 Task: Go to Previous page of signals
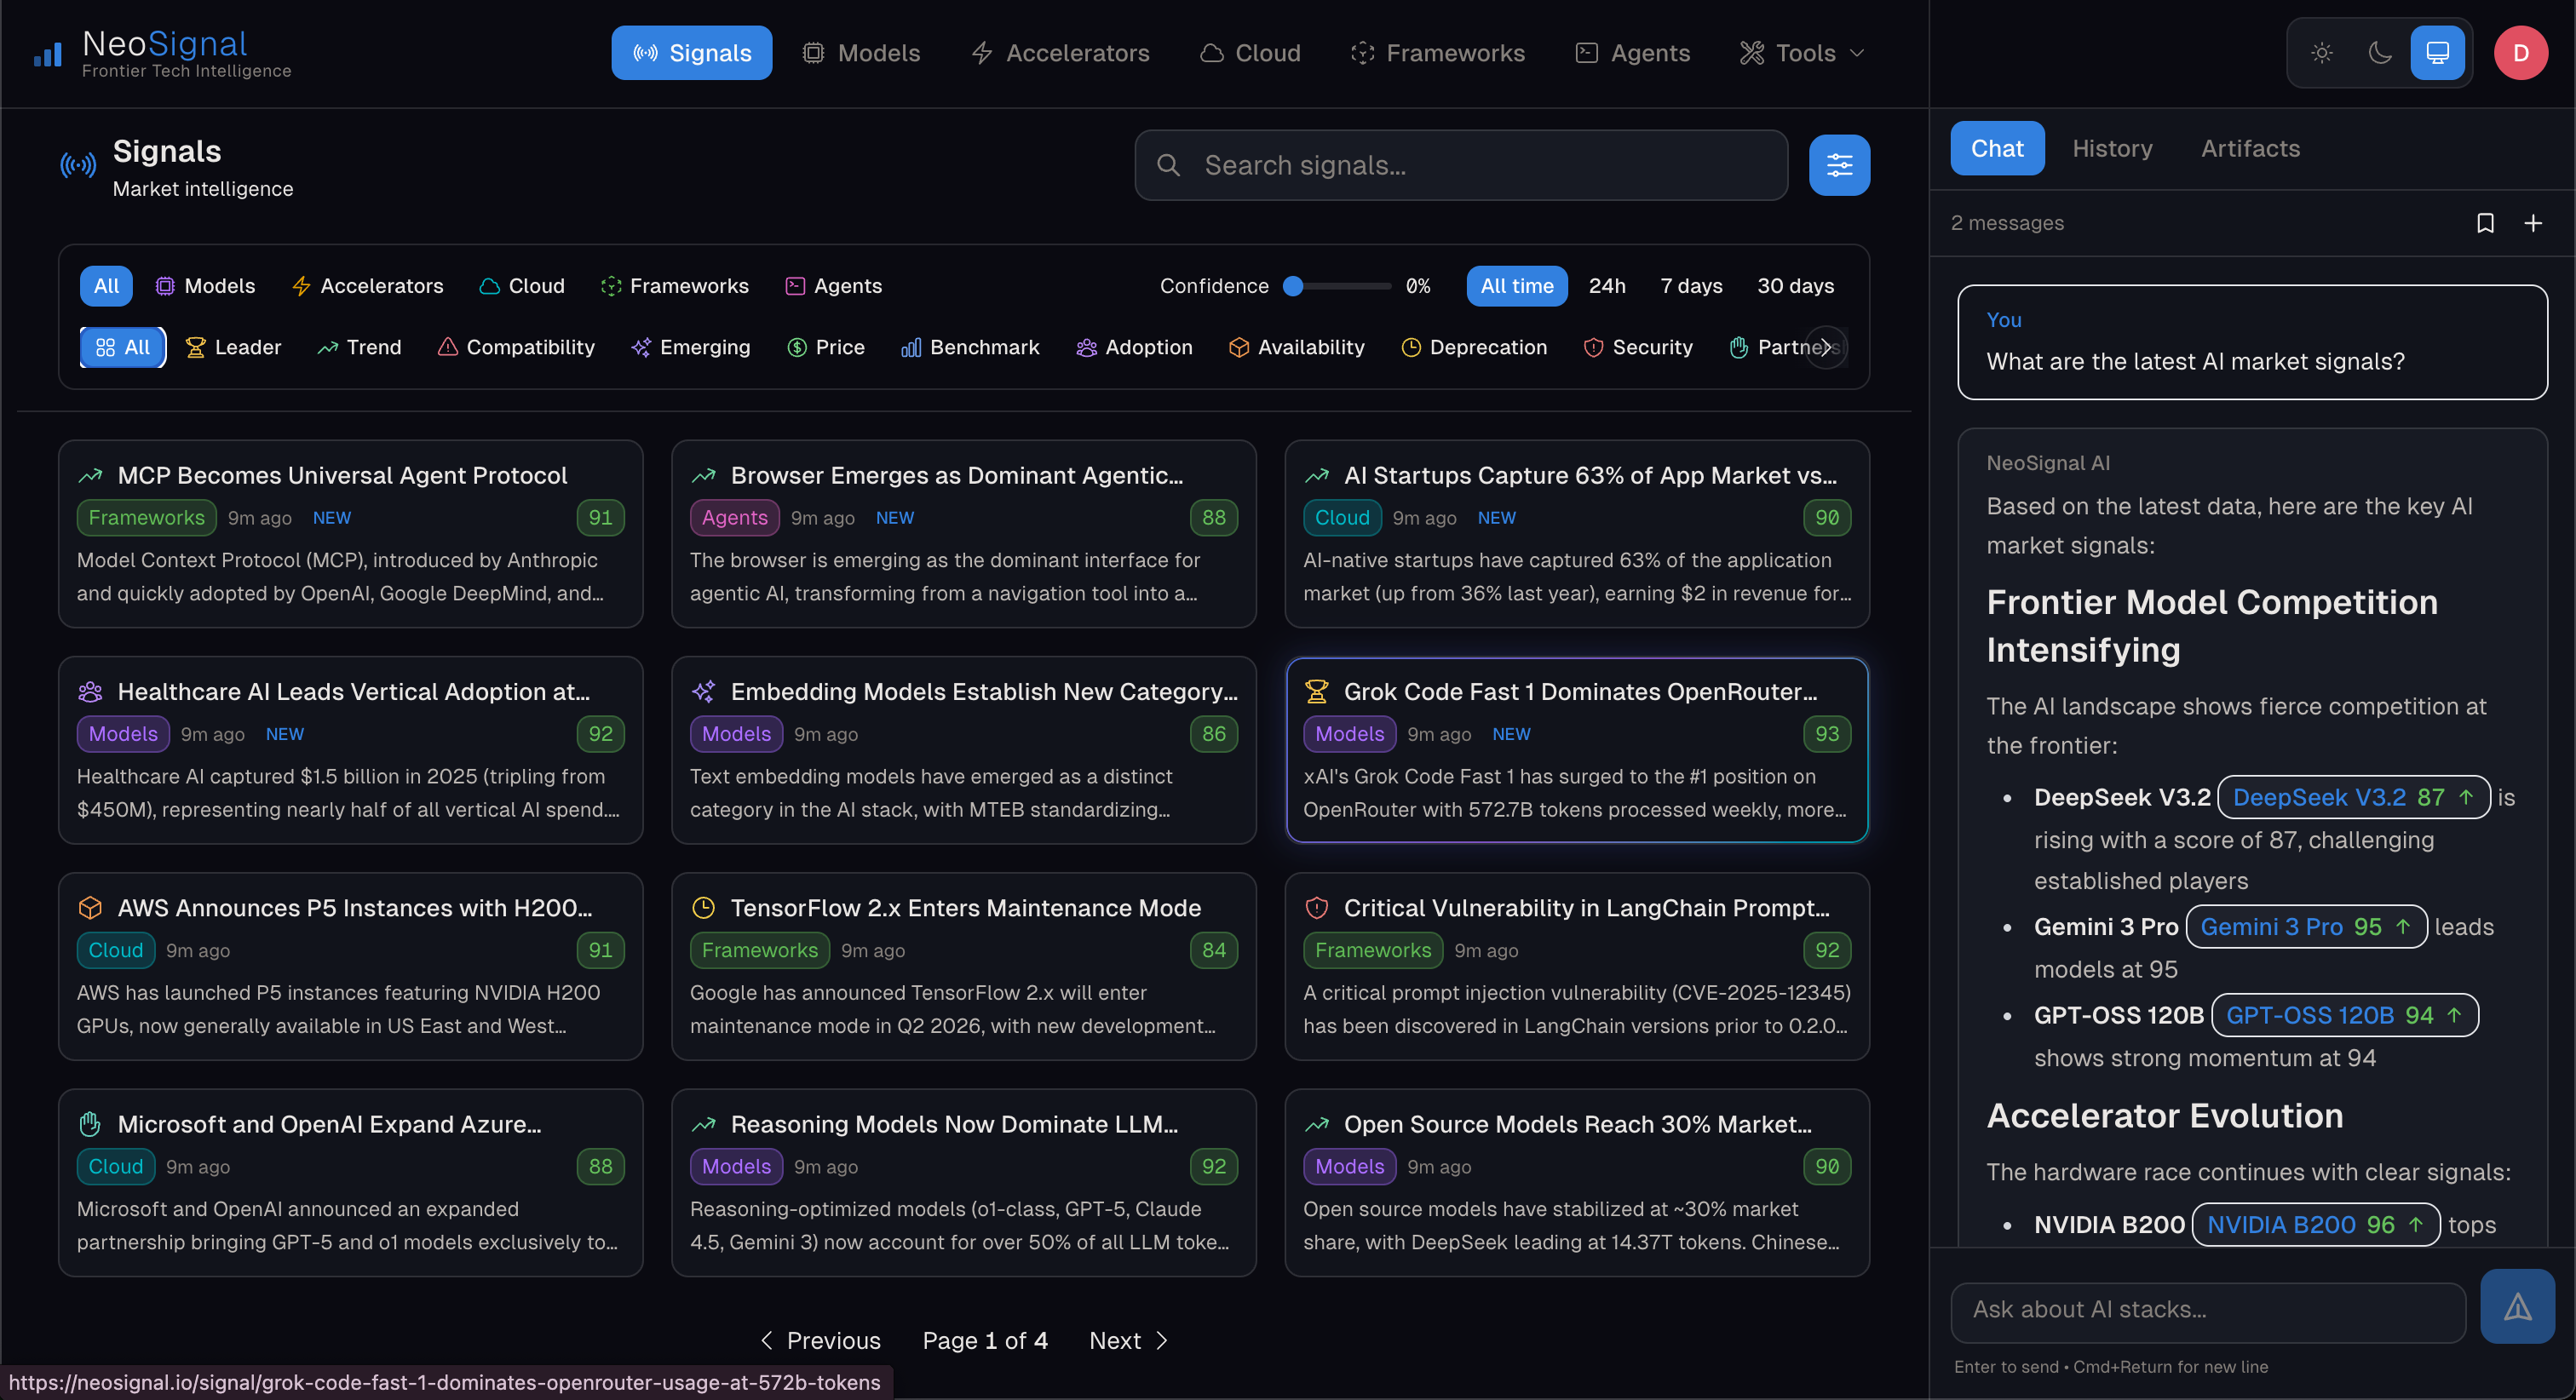point(820,1340)
